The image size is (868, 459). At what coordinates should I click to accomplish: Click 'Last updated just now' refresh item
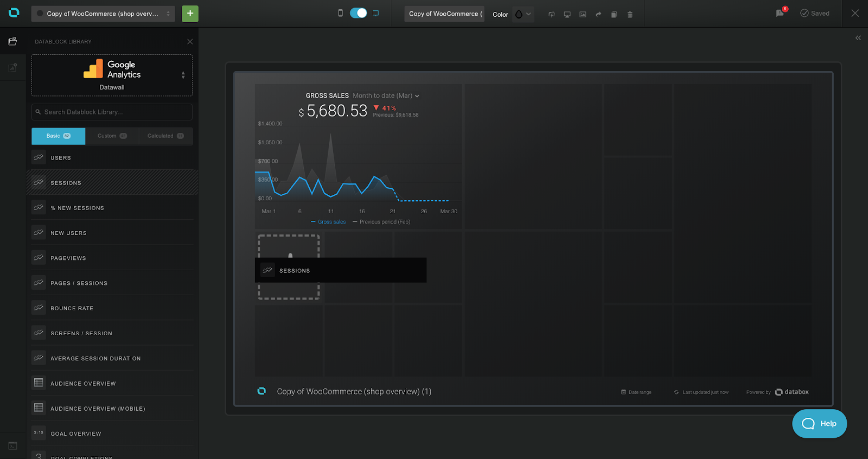click(701, 392)
